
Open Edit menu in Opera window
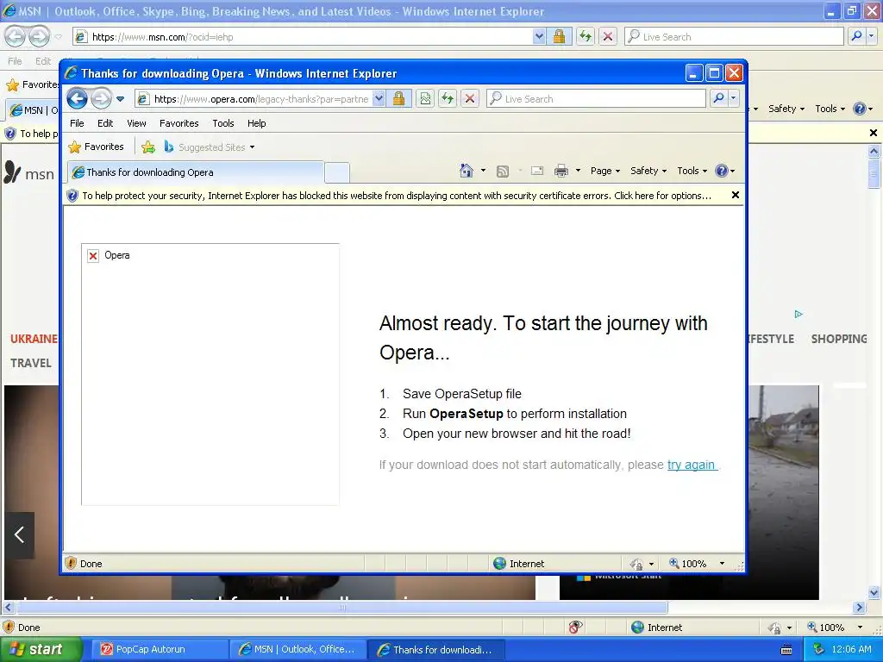(x=105, y=123)
